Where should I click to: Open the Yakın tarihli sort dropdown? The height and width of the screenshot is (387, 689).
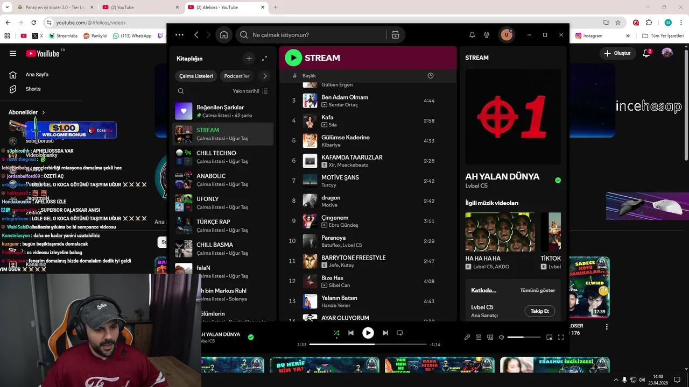pyautogui.click(x=250, y=91)
